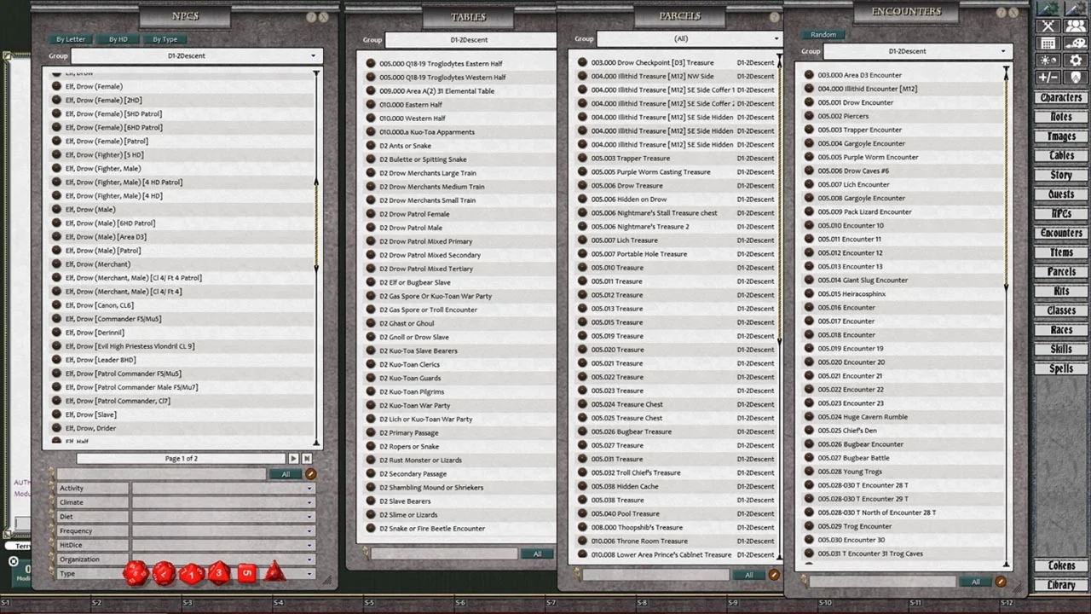Select the Spells sidebar tab

point(1060,368)
